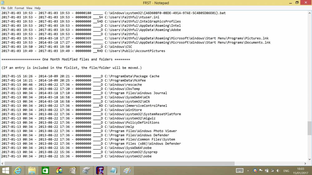Restore down the Notepad window
Viewport: 312px width, 175px height.
pyautogui.click(x=297, y=3)
